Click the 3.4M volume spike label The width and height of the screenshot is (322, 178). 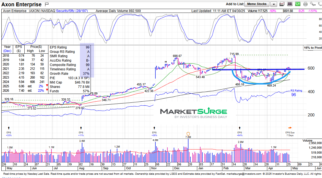click(82, 141)
